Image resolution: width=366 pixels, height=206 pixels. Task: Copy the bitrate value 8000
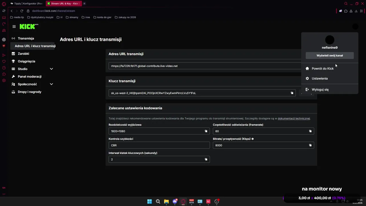(x=310, y=145)
